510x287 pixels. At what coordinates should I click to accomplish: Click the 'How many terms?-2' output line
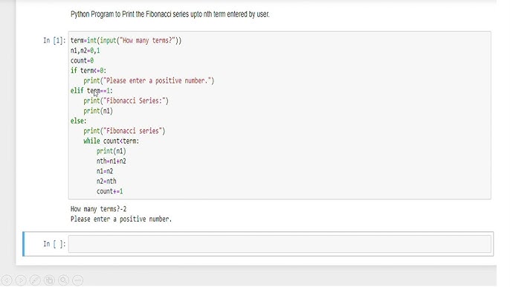(99, 209)
